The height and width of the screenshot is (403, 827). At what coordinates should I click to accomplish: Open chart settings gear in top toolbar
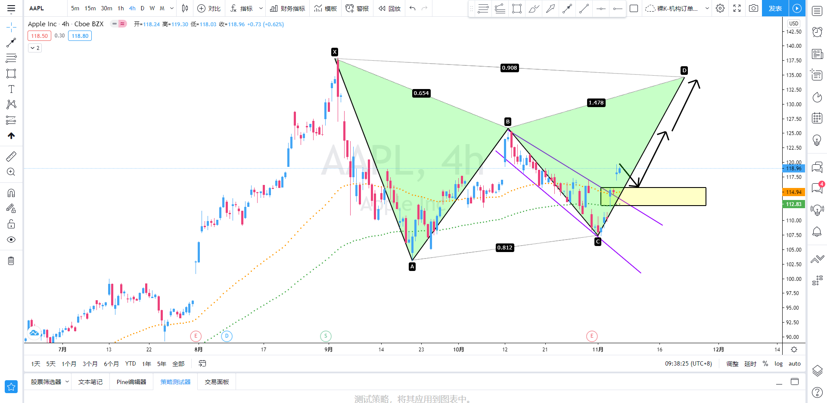[x=720, y=8]
